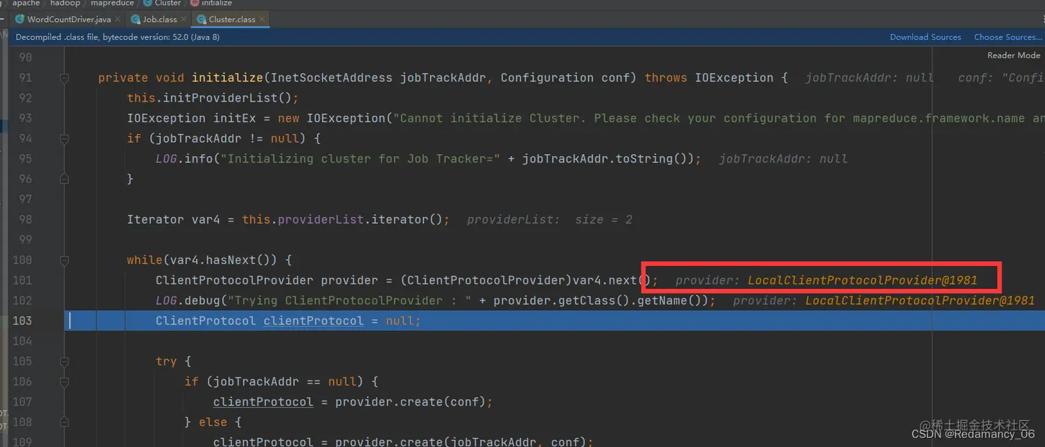The height and width of the screenshot is (447, 1045).
Task: Click the 'else' keyword on line 108
Action: 213,422
